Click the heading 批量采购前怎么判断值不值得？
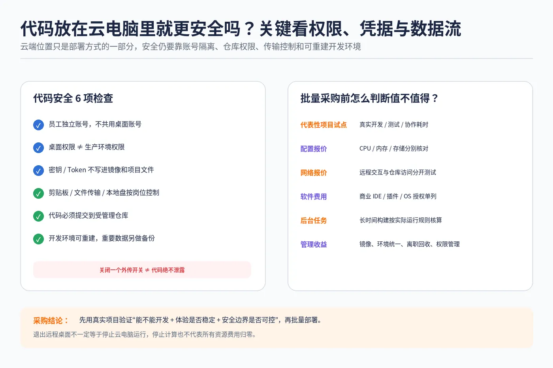 [369, 98]
